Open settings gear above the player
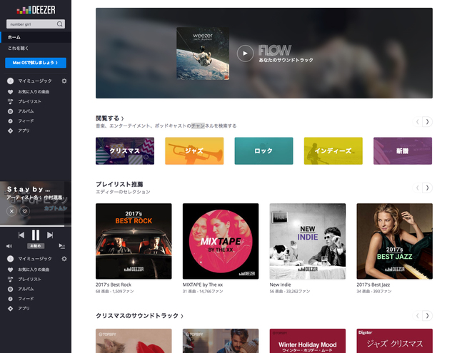 (64, 81)
